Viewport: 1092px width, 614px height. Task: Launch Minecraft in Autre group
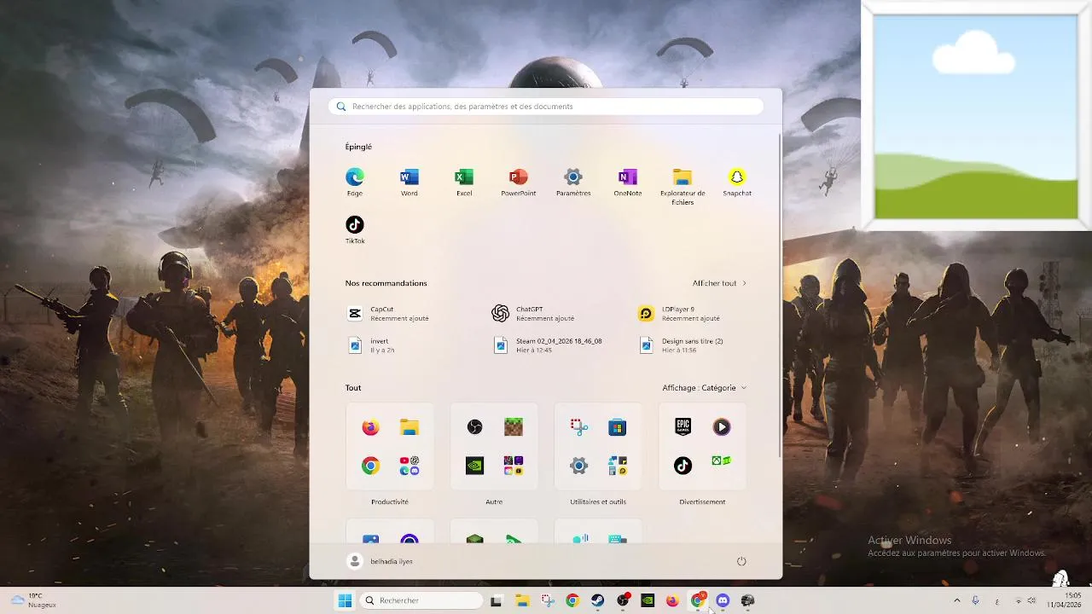514,427
